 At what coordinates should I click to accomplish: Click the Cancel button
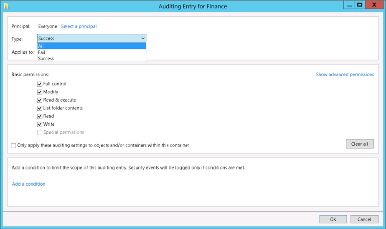coord(364,219)
